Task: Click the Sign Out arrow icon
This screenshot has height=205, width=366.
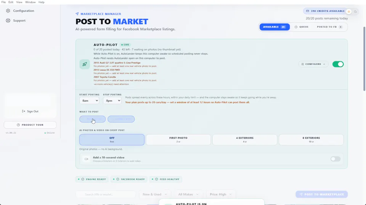Action: pyautogui.click(x=24, y=111)
